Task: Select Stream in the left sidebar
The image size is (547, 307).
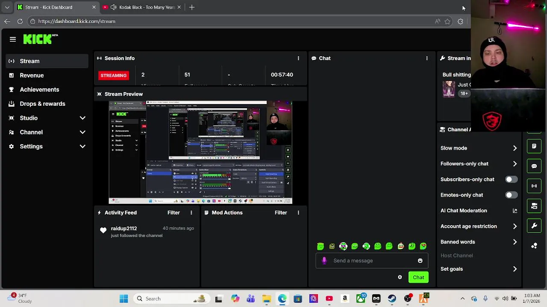Action: [x=47, y=61]
